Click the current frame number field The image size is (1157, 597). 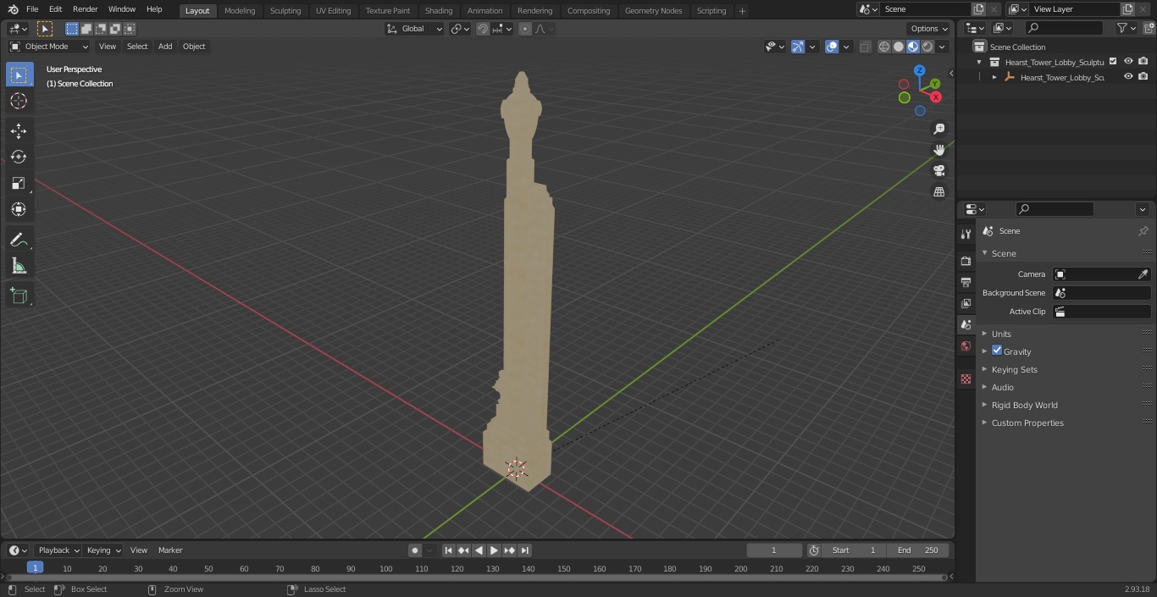(x=774, y=550)
